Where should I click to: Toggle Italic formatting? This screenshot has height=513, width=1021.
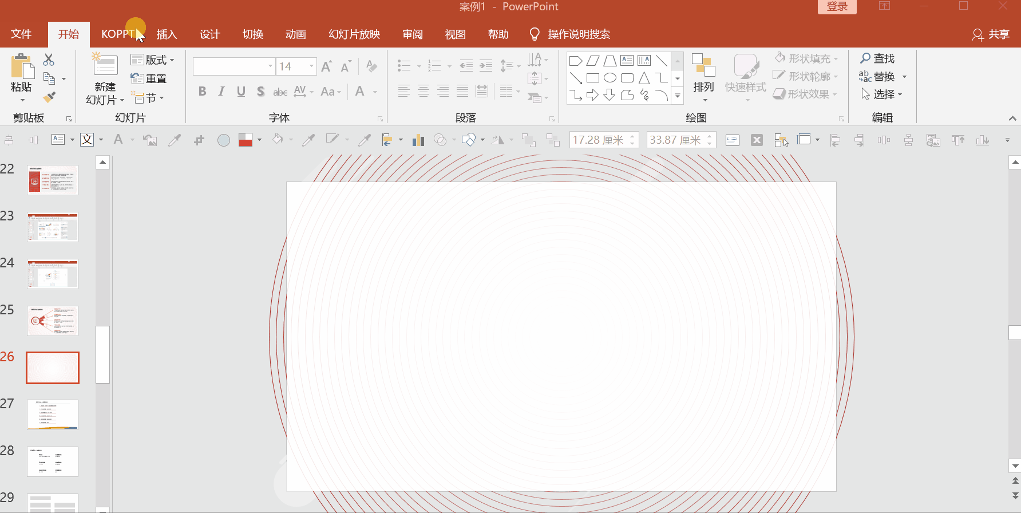(x=221, y=92)
